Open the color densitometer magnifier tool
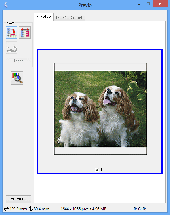The image size is (170, 215). coord(17,78)
